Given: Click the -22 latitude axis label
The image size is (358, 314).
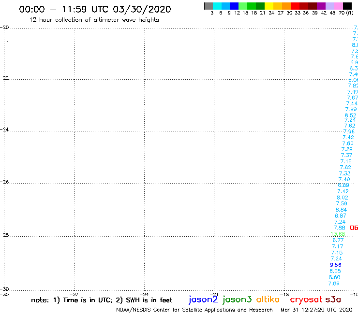Looking at the screenshot, I should [x=4, y=78].
